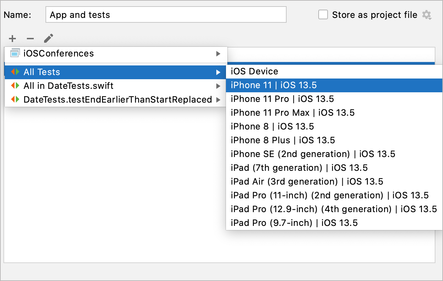
Task: Click the Name input field
Action: (x=166, y=15)
